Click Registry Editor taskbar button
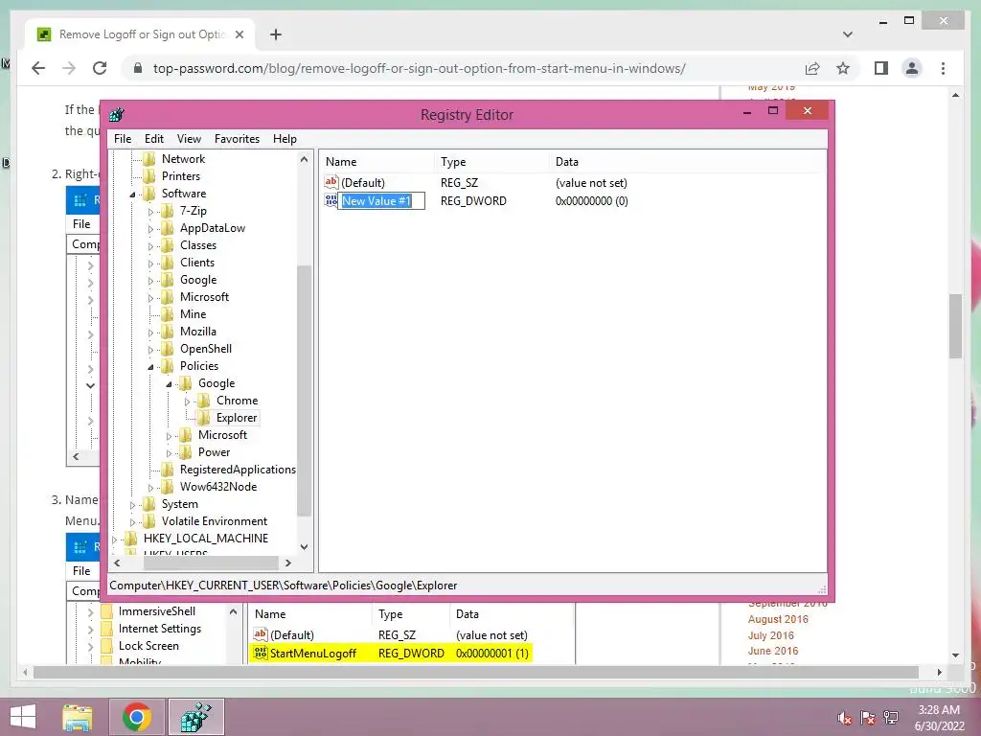981x736 pixels. pos(195,717)
